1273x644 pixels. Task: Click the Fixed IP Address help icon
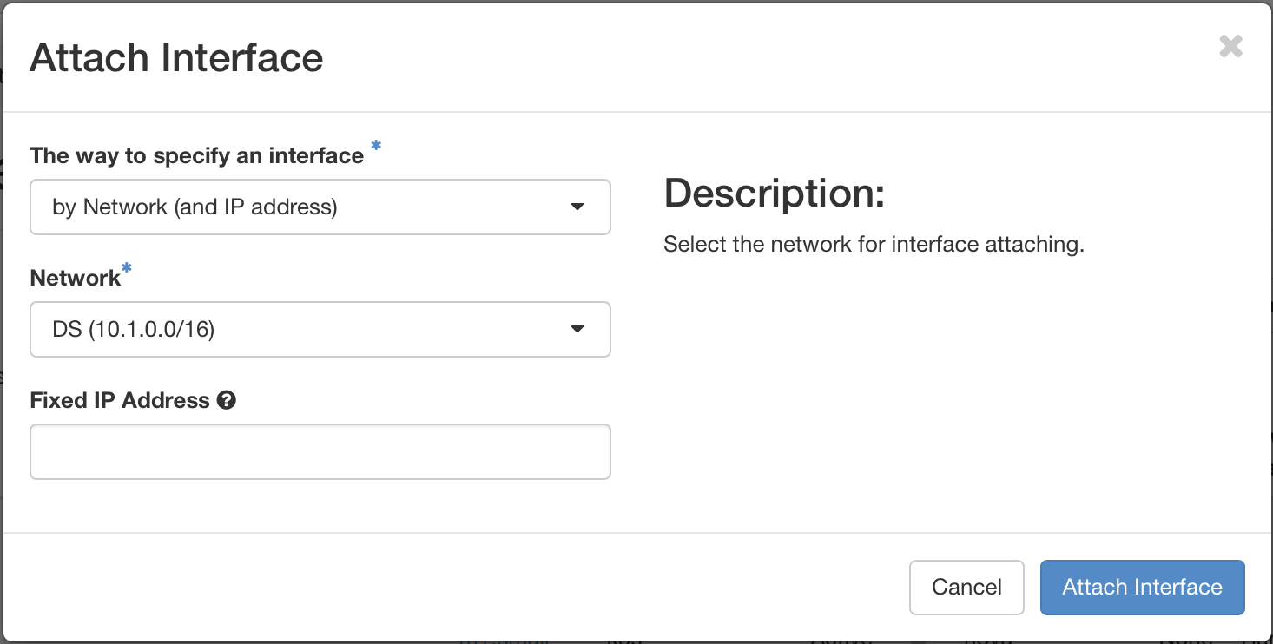point(227,400)
